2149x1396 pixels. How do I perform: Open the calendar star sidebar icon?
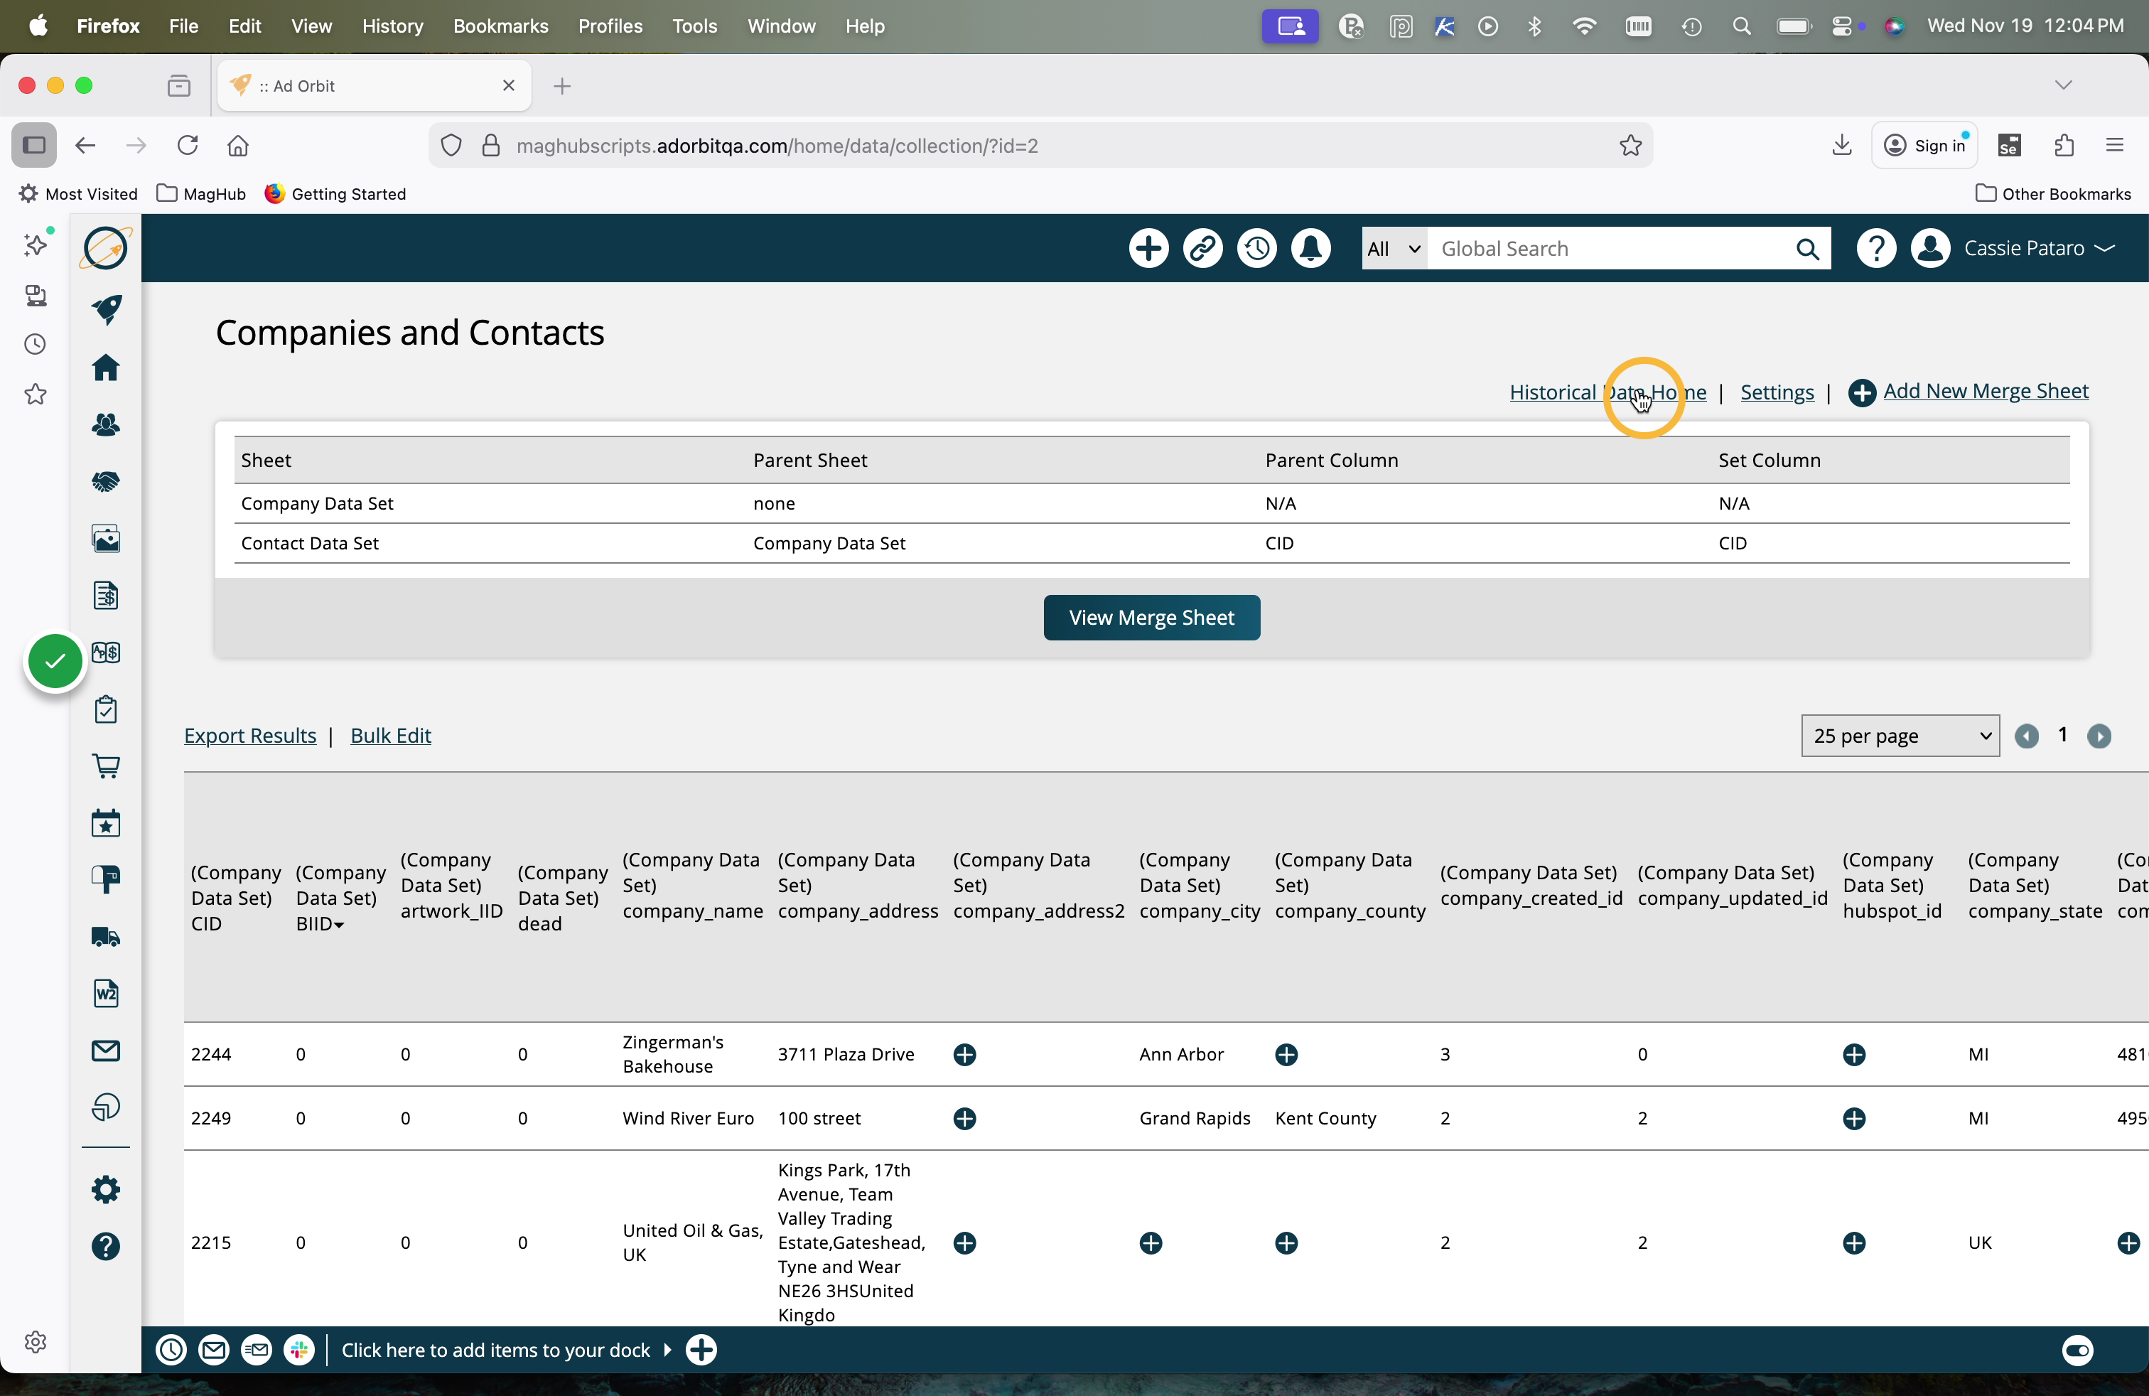tap(106, 822)
